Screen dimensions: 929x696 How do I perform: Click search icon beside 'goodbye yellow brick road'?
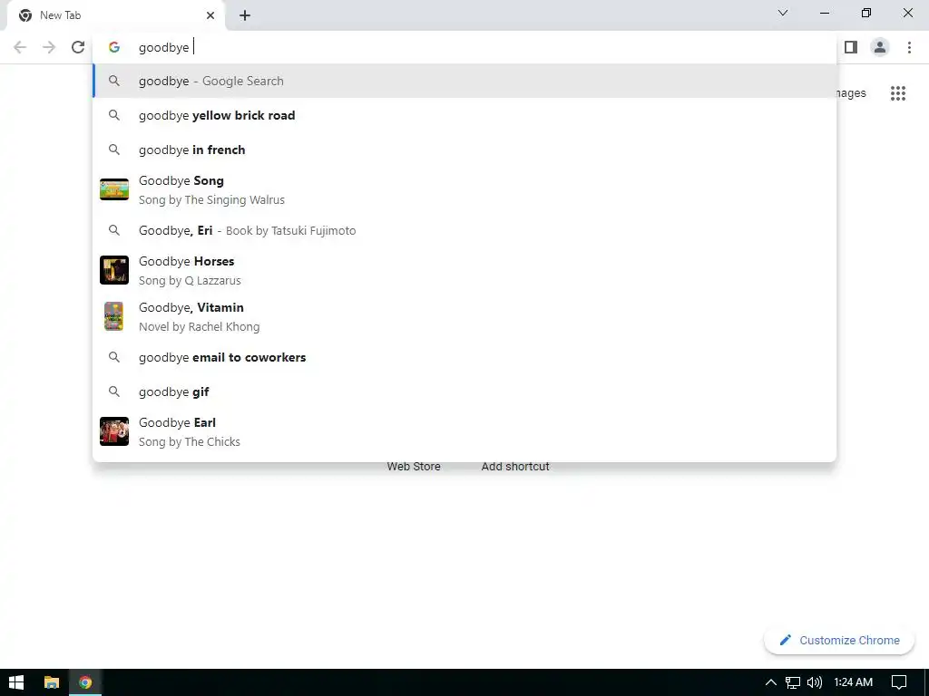pos(114,115)
